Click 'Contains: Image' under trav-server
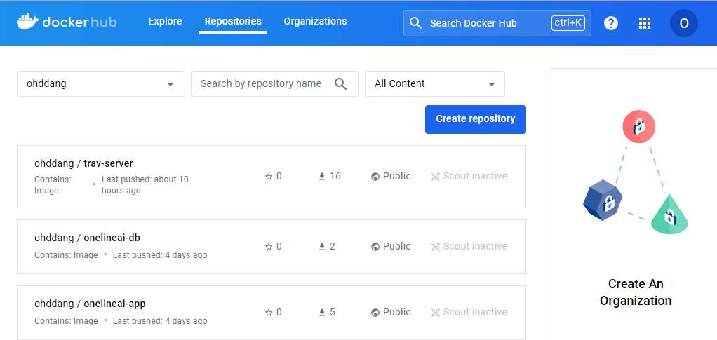The height and width of the screenshot is (340, 717). 53,184
